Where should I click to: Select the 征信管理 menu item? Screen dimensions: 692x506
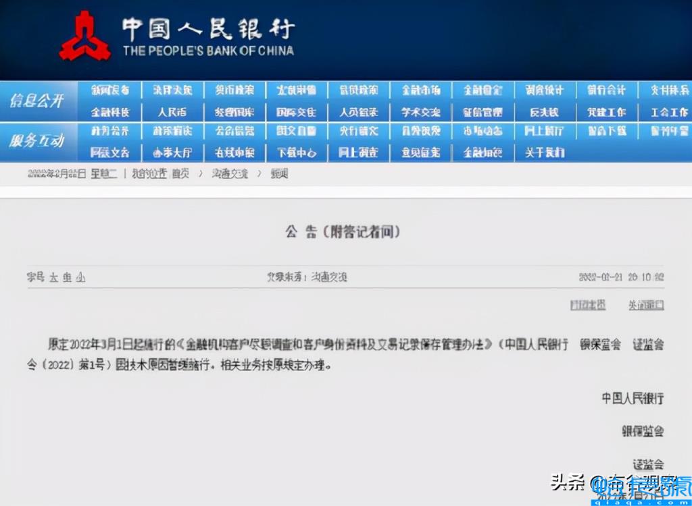click(483, 113)
